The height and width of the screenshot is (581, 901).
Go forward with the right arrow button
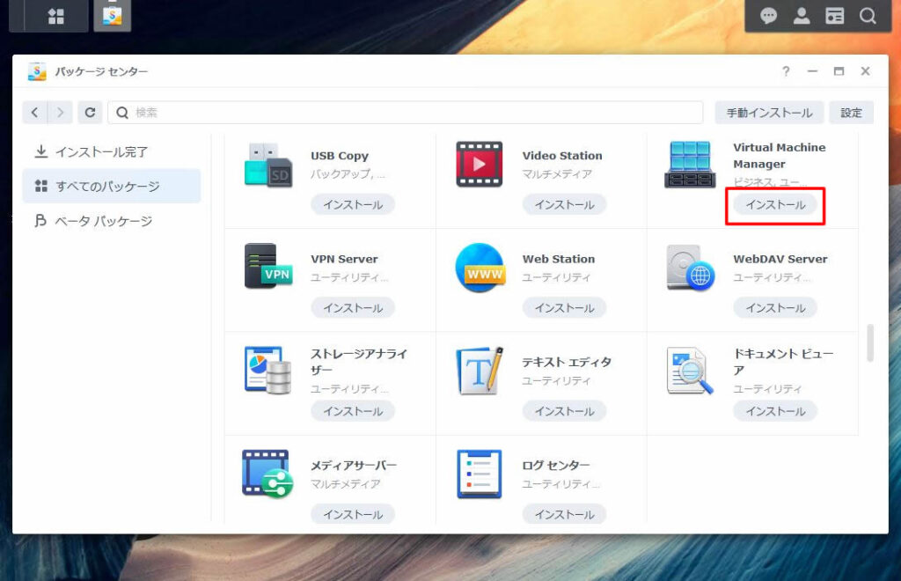click(60, 112)
